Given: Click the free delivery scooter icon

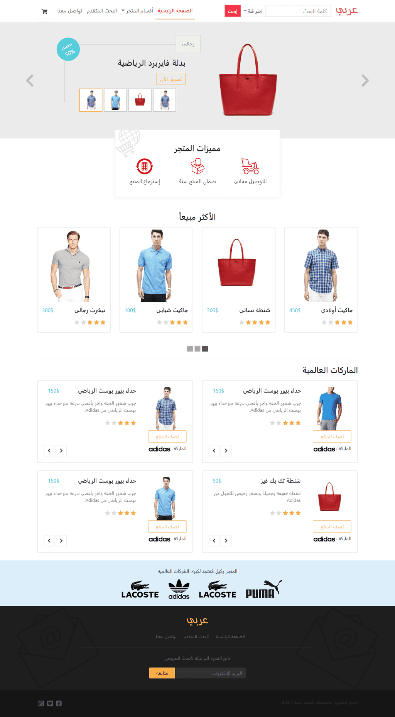Looking at the screenshot, I should [250, 166].
